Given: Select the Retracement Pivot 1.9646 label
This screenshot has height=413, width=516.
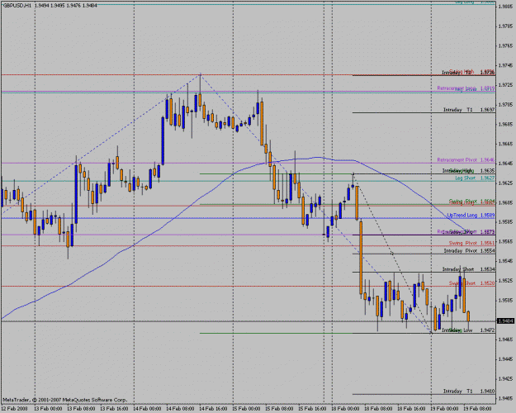Looking at the screenshot, I should click(466, 159).
